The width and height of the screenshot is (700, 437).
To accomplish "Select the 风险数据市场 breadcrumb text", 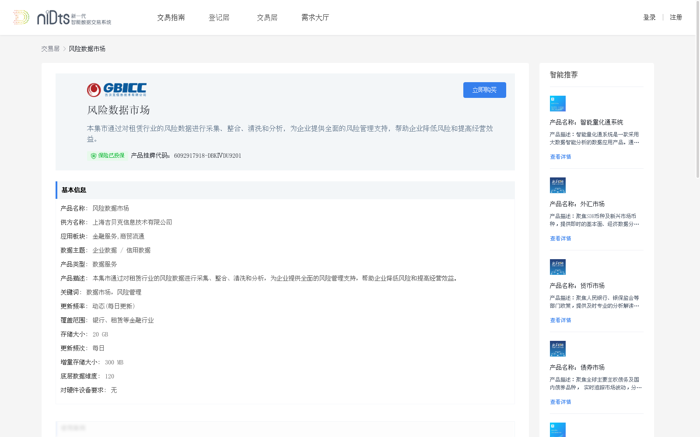I will 87,49.
